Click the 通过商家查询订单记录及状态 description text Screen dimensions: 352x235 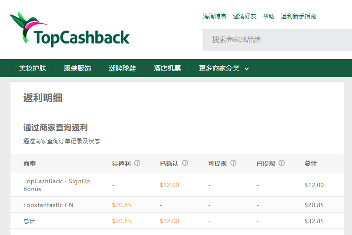[62, 141]
